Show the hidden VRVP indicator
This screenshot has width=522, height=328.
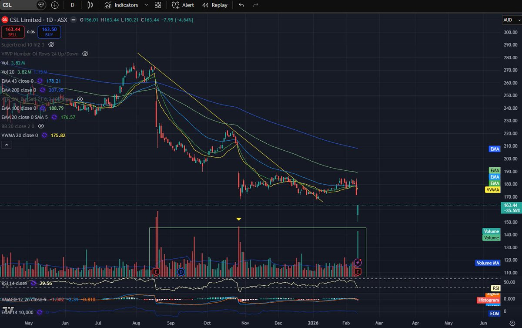click(x=85, y=54)
